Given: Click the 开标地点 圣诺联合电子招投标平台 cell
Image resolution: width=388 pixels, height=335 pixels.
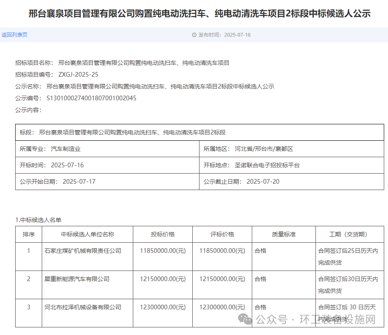Looking at the screenshot, I should pos(291,165).
